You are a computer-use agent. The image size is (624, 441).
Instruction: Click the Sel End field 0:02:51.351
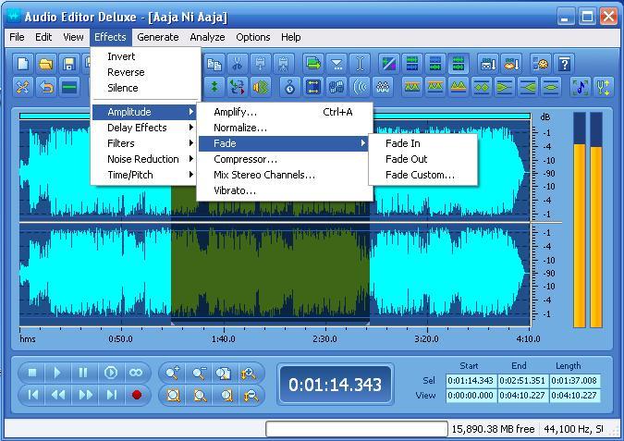click(x=522, y=381)
